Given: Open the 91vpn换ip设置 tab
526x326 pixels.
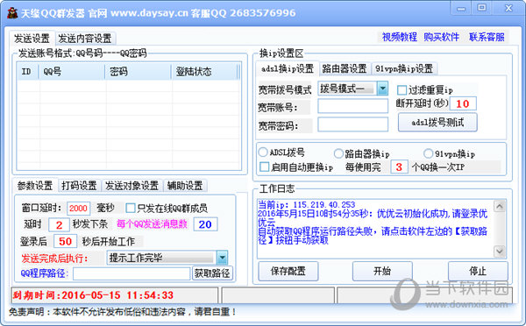Looking at the screenshot, I should (404, 68).
